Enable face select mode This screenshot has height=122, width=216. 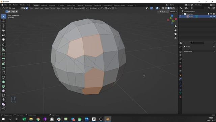tap(27, 8)
